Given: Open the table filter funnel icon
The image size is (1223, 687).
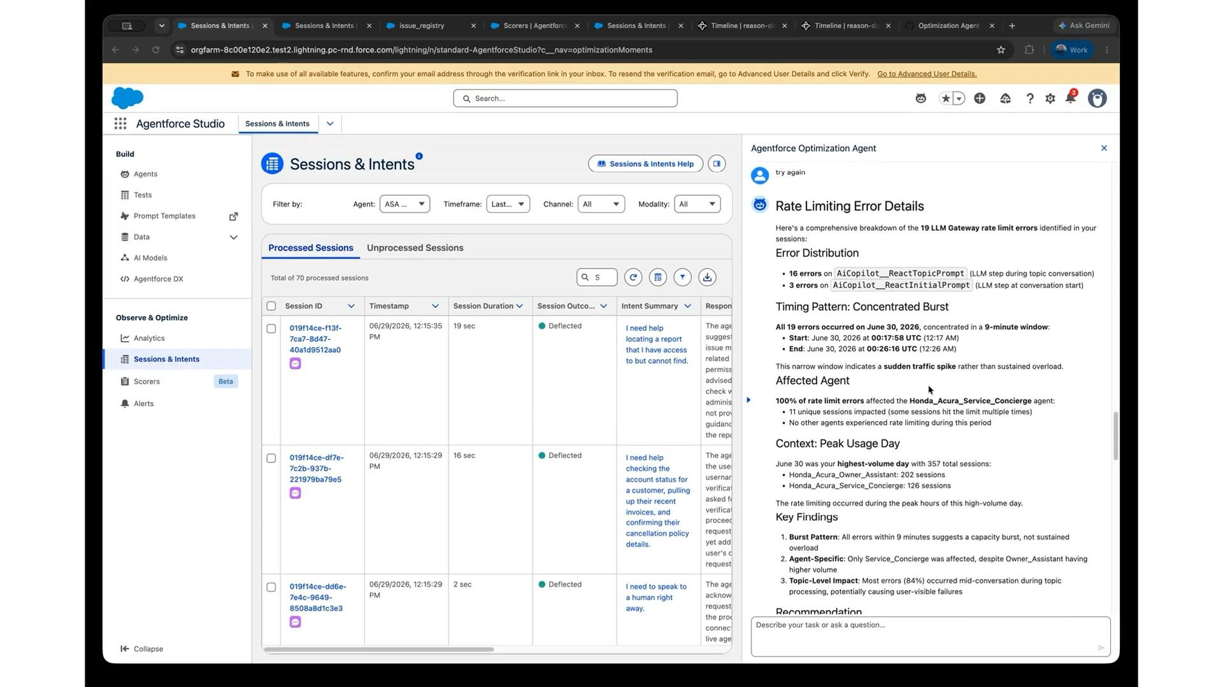Looking at the screenshot, I should tap(682, 277).
